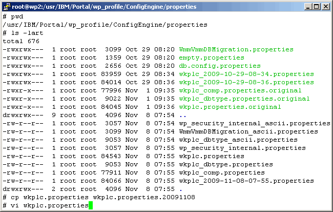Close the terminal window

(325, 6)
